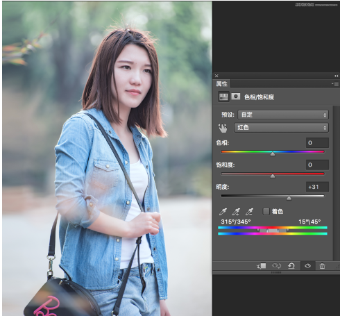Select the 属性 properties tab
340x316 pixels.
(221, 83)
